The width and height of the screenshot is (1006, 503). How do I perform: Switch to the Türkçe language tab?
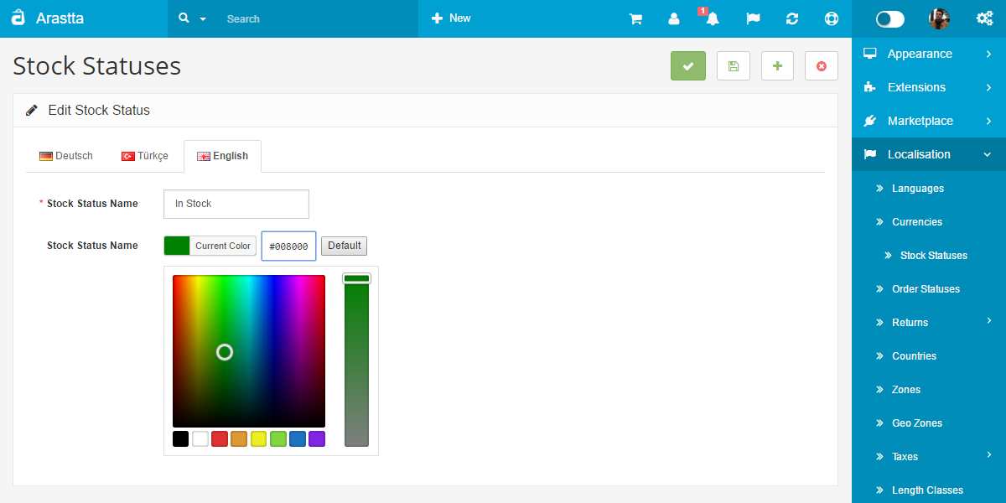[x=145, y=156]
